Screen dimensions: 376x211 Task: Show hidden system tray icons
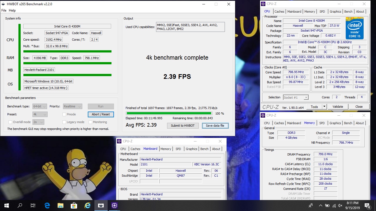click(320, 205)
